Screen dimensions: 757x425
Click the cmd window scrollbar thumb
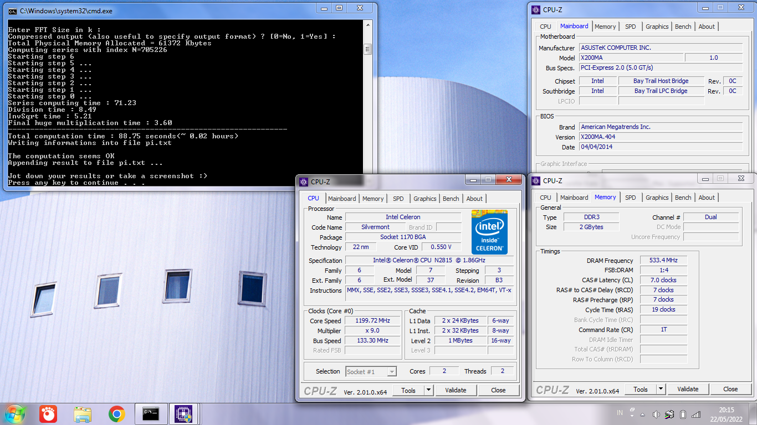coord(367,49)
